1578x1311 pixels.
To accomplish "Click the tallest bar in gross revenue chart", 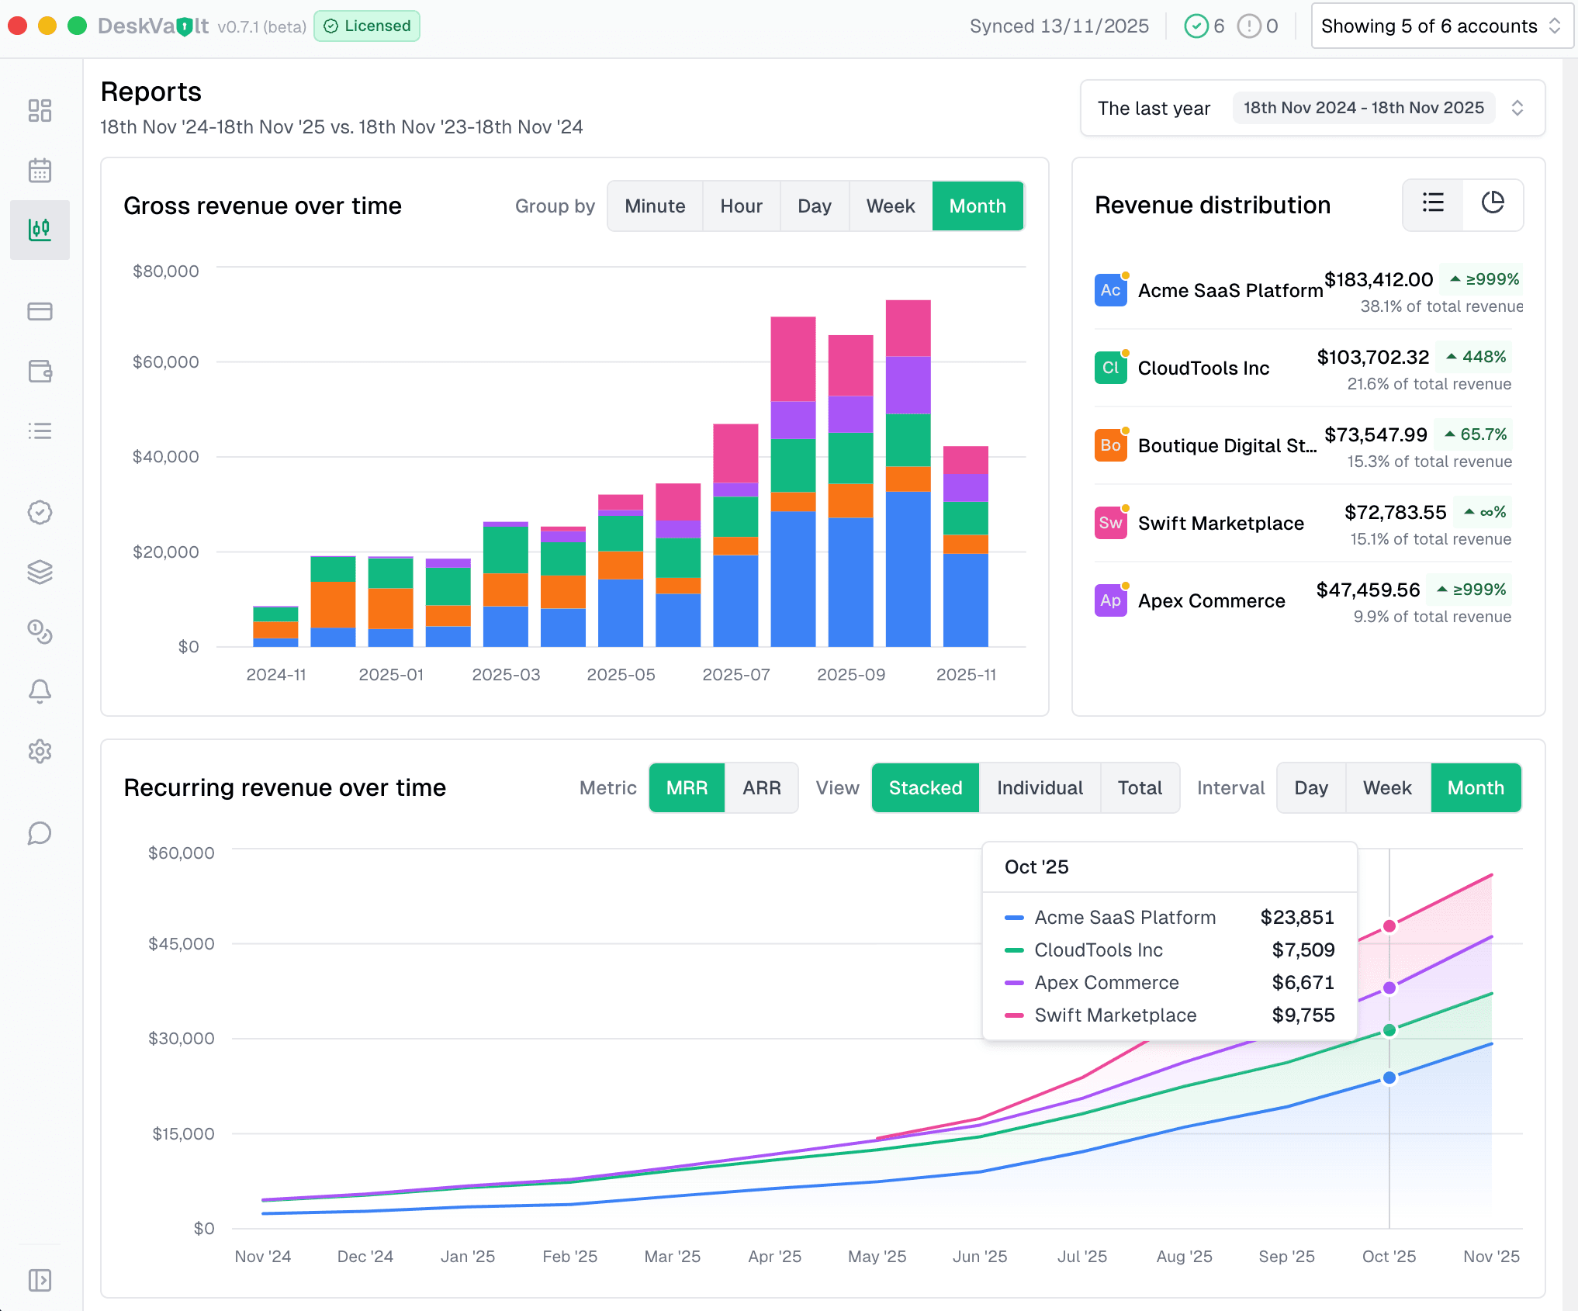I will [x=907, y=465].
